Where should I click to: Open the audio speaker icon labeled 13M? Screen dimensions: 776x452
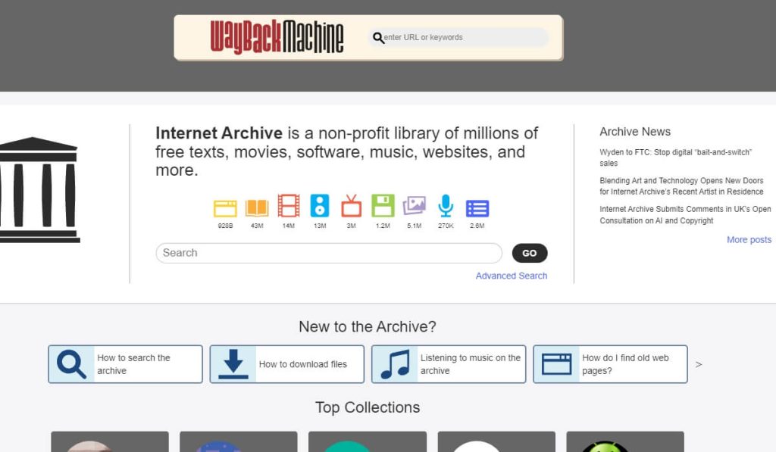pyautogui.click(x=320, y=206)
